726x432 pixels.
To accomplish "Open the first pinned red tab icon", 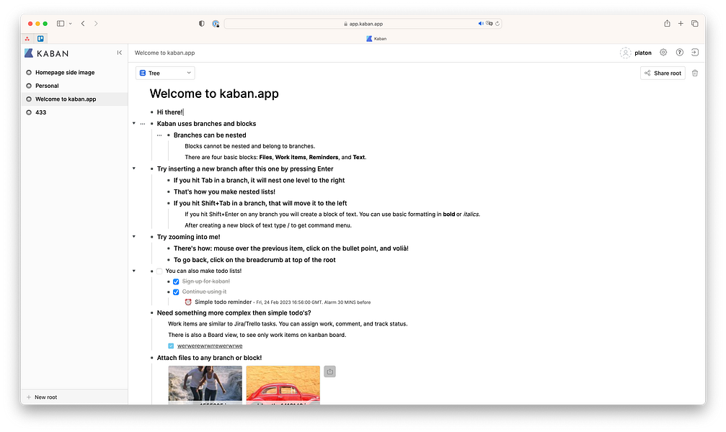I will 27,39.
